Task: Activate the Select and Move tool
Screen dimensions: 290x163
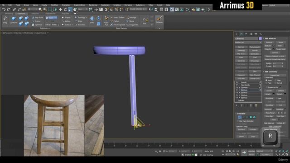Action: [x=60, y=9]
